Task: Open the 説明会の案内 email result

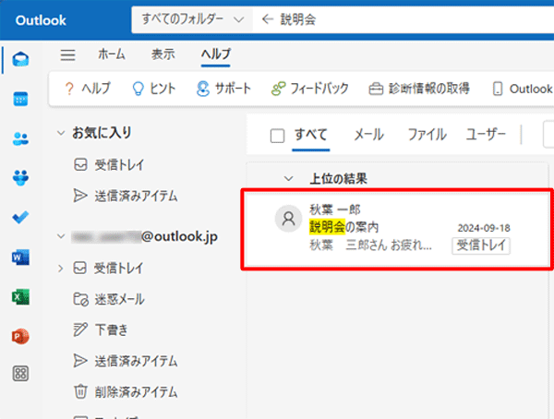Action: tap(397, 229)
